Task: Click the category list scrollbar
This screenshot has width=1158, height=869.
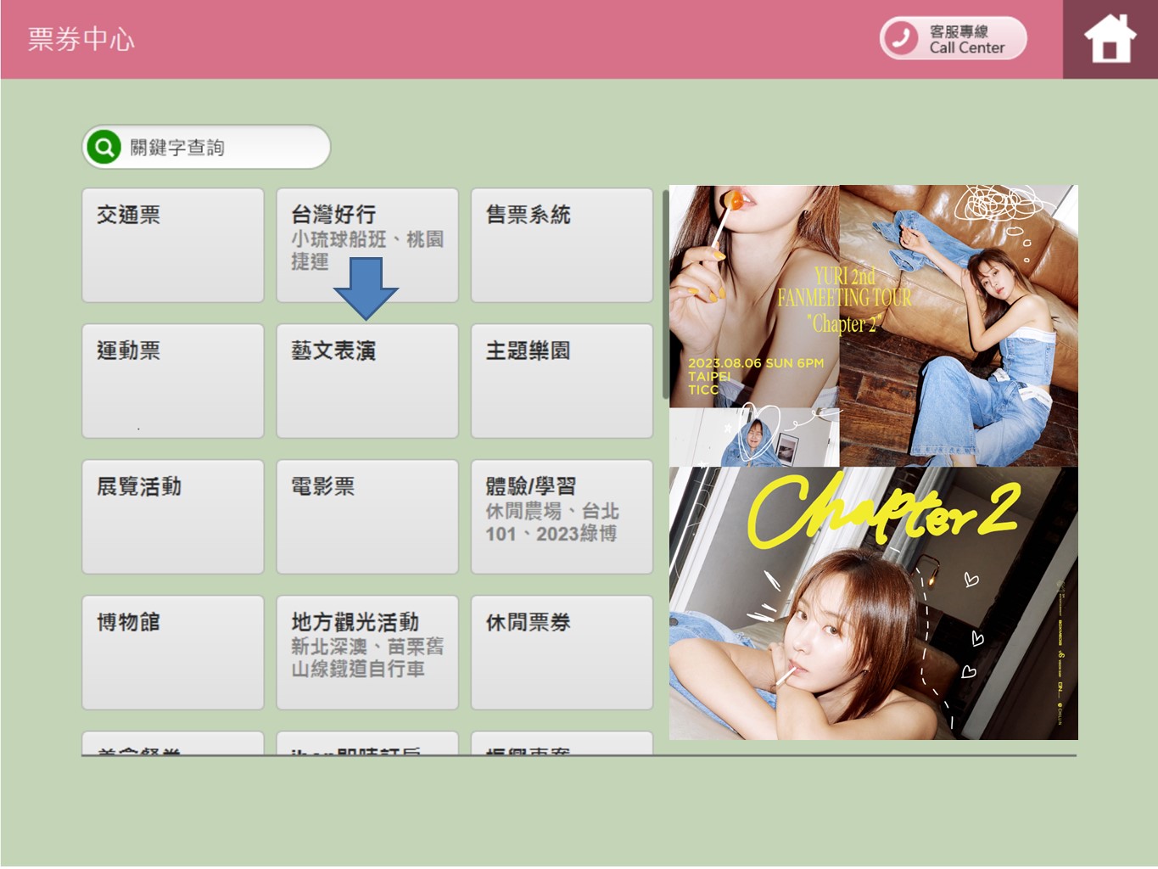Action: [x=666, y=294]
